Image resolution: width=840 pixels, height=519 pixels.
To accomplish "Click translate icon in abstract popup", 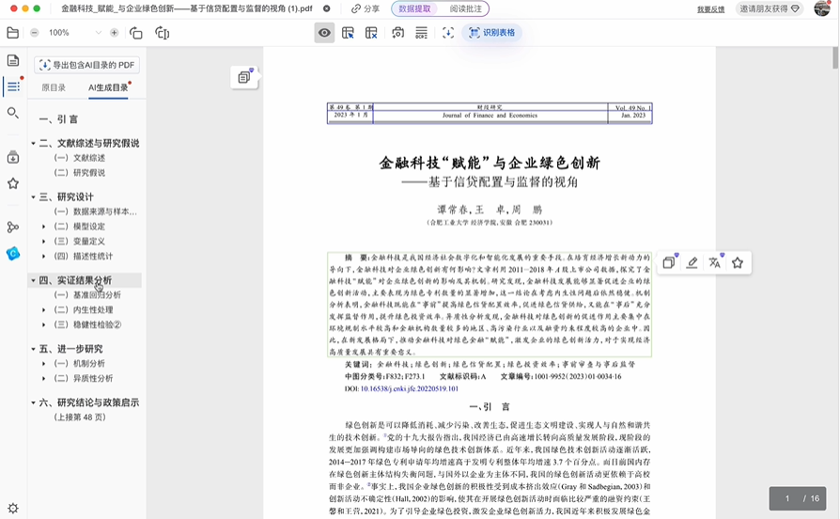I will click(715, 262).
